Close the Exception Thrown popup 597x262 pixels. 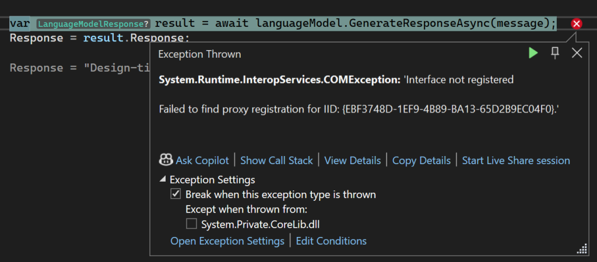(x=577, y=53)
